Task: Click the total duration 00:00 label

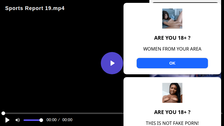Action: (x=67, y=120)
